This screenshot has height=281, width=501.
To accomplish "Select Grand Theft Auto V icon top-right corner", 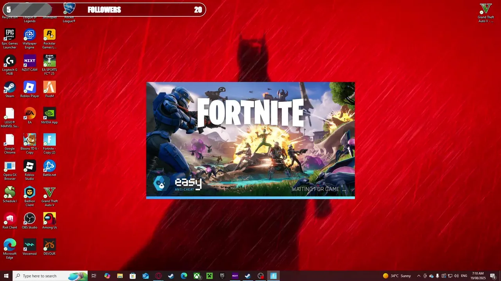I will [x=486, y=13].
